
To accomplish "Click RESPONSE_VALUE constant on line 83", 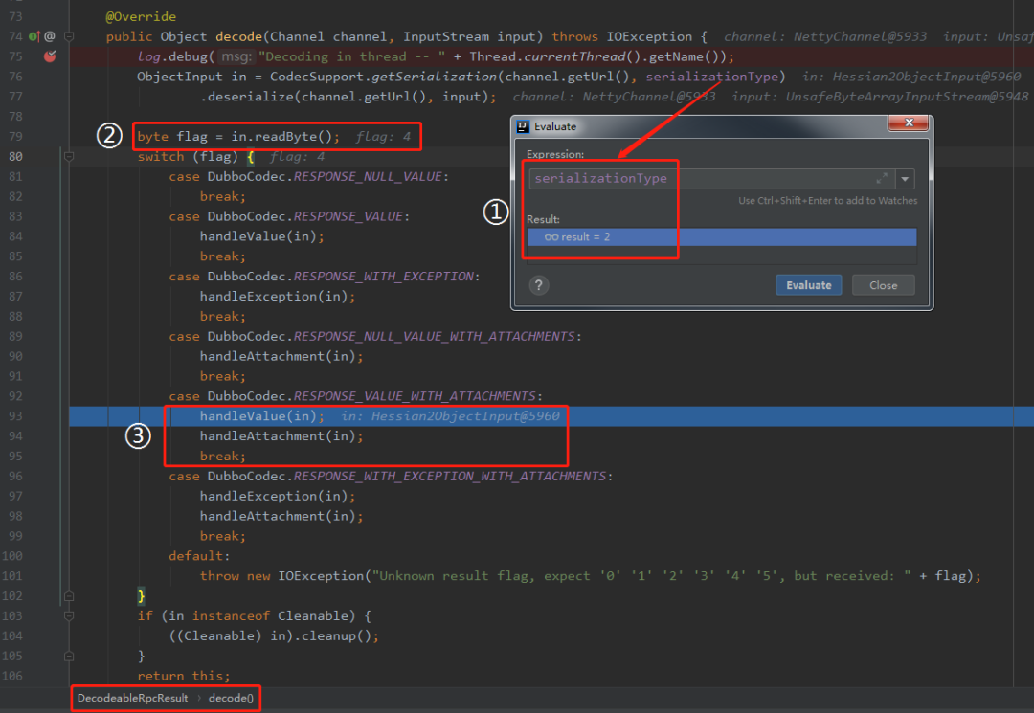I will [348, 217].
